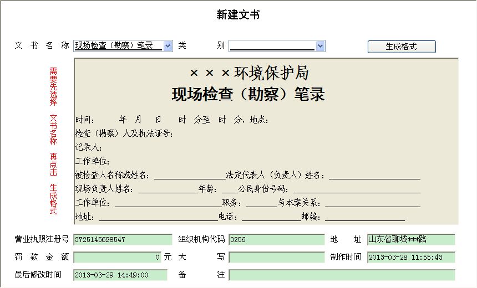
Task: Click the 营业执照注册号 input field
Action: point(123,239)
